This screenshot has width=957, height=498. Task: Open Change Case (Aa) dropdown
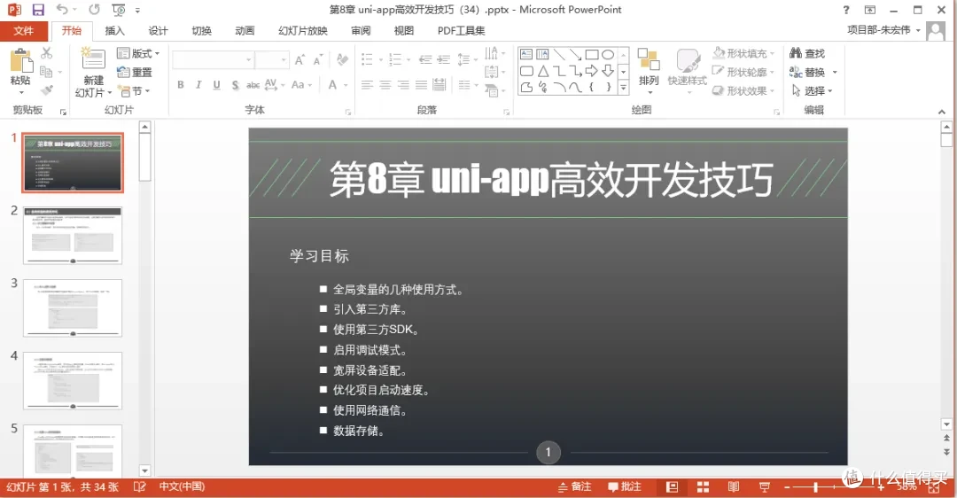coord(301,85)
